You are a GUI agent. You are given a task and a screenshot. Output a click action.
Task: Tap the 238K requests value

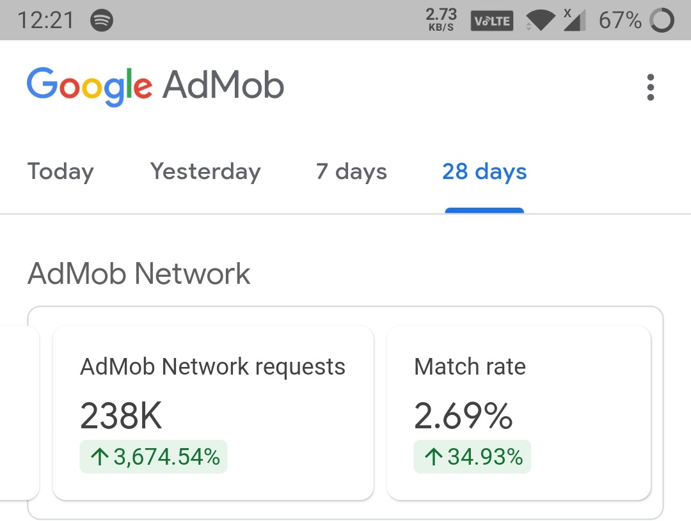(121, 416)
